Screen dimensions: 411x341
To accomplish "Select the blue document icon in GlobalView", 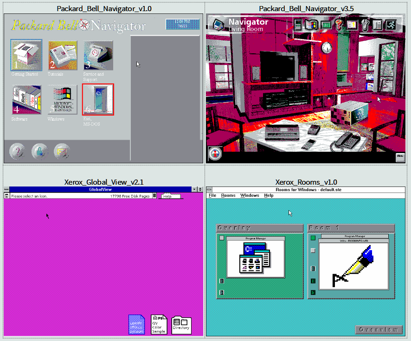I will [x=136, y=324].
